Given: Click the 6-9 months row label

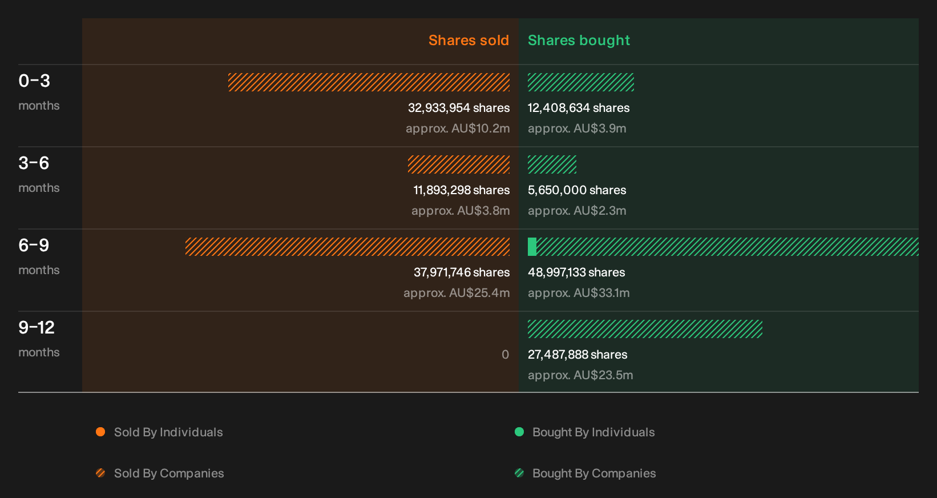Looking at the screenshot, I should [x=39, y=256].
